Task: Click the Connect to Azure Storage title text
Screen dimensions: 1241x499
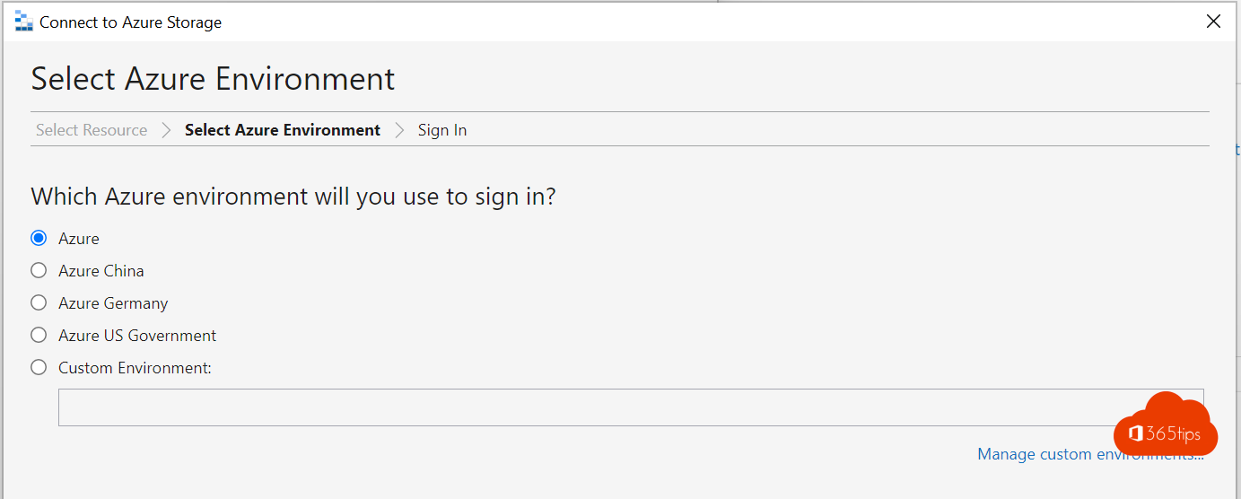Action: (130, 22)
